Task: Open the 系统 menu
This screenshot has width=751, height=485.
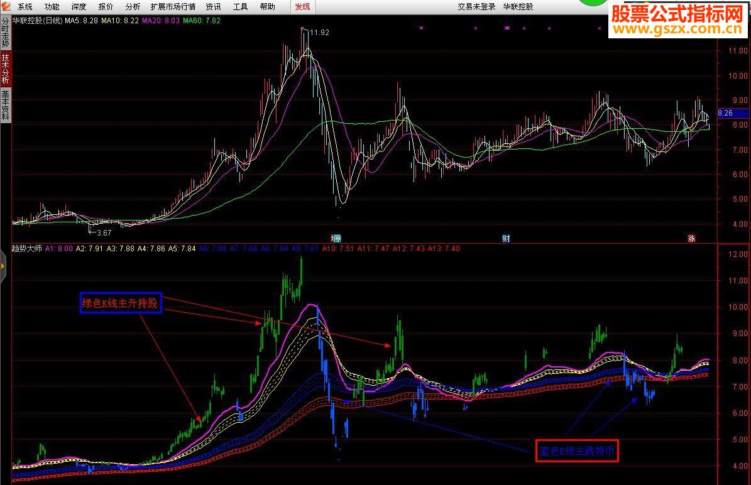Action: (x=25, y=7)
